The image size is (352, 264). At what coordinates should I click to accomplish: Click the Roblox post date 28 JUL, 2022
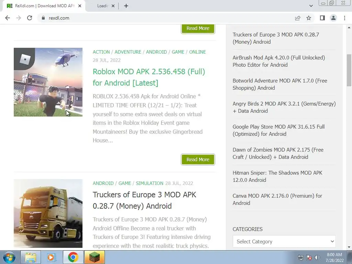(107, 60)
